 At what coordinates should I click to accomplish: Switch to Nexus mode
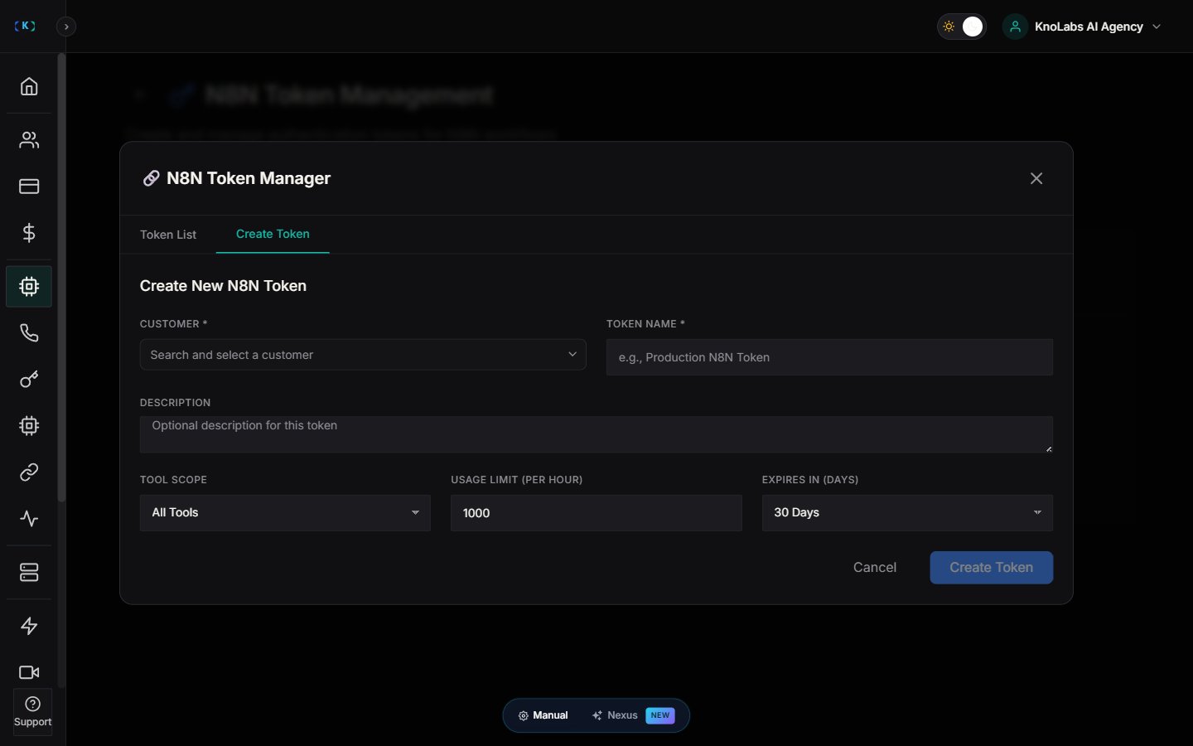[634, 715]
